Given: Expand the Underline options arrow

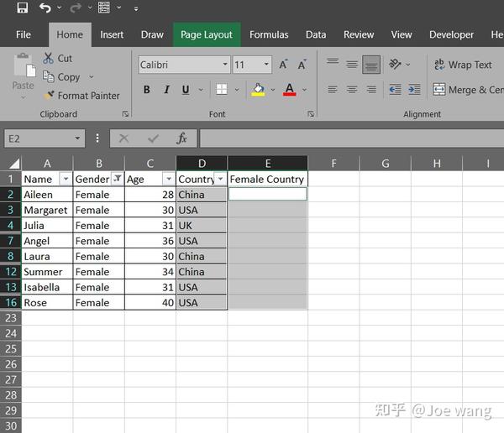Looking at the screenshot, I should point(201,90).
